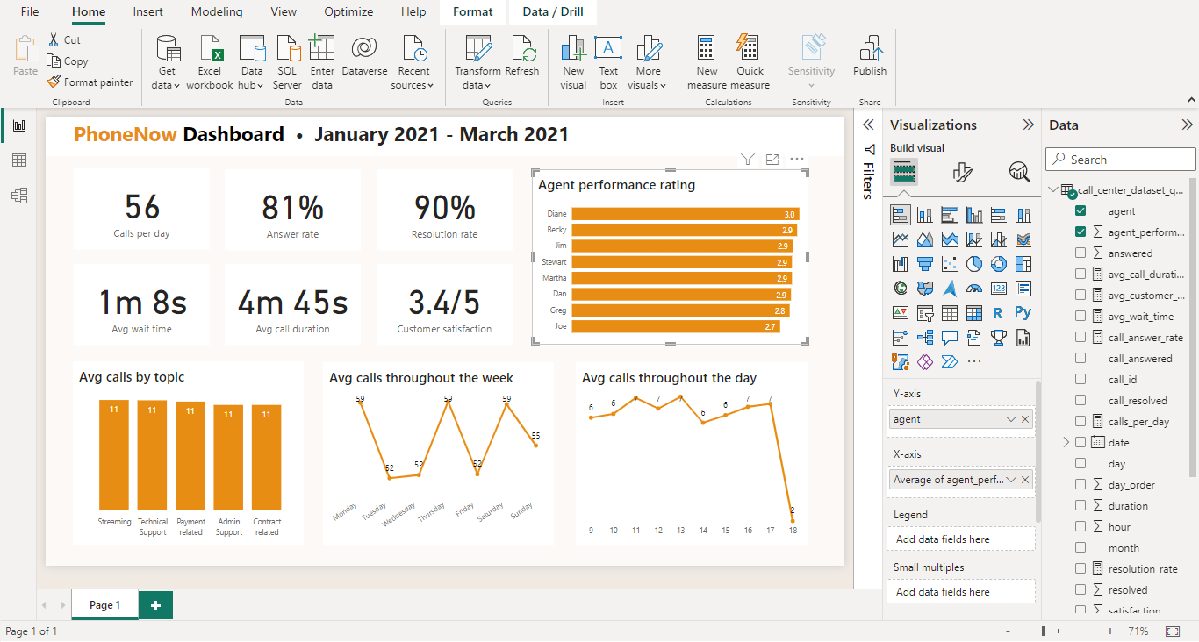Open the File menu
The height and width of the screenshot is (642, 1199).
(30, 12)
